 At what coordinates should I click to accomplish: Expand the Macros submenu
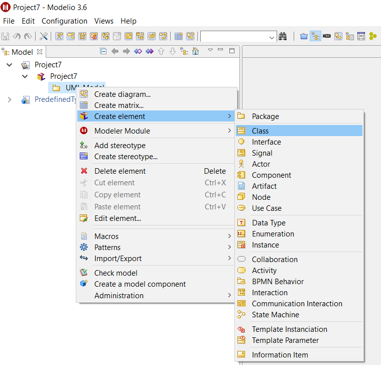click(156, 236)
